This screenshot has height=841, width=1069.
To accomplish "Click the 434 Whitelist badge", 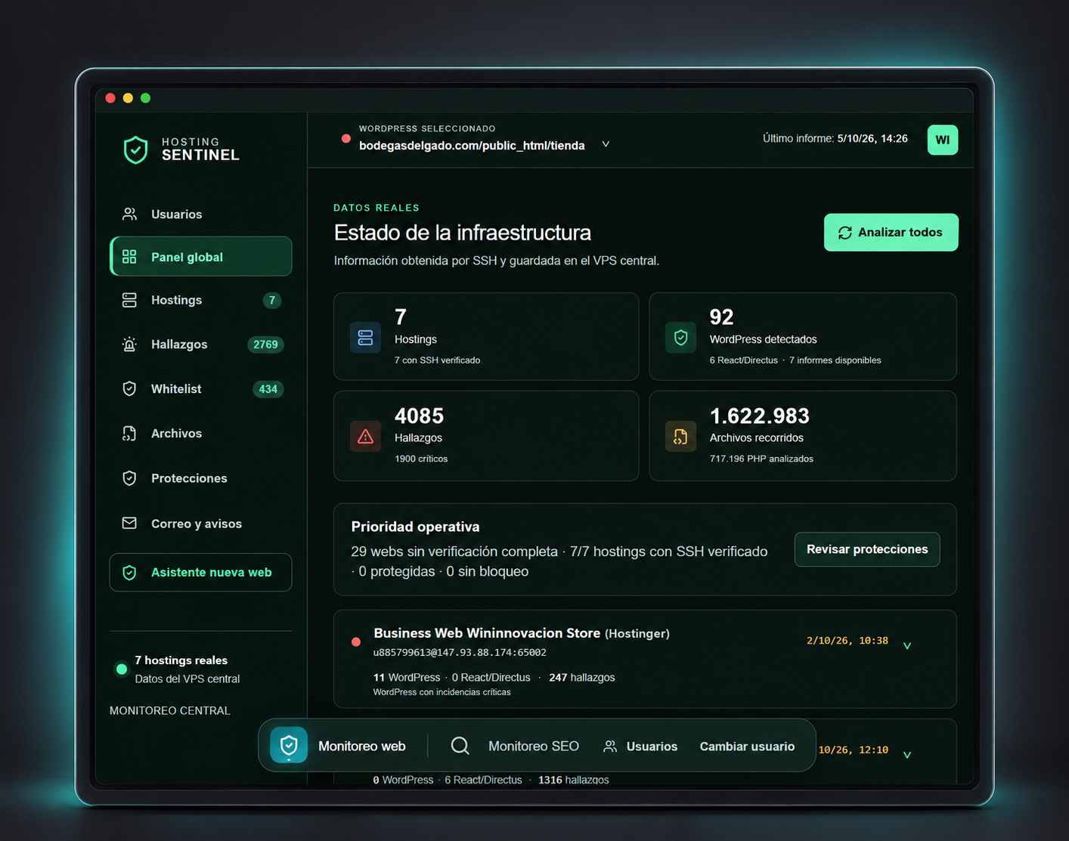I will pyautogui.click(x=268, y=389).
